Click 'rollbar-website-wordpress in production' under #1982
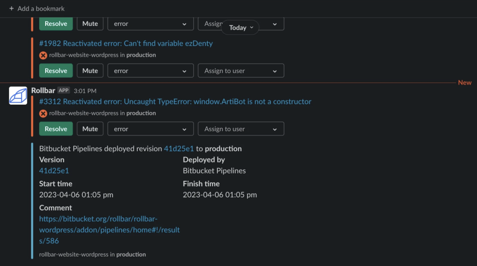Image resolution: width=477 pixels, height=266 pixels. click(x=102, y=55)
